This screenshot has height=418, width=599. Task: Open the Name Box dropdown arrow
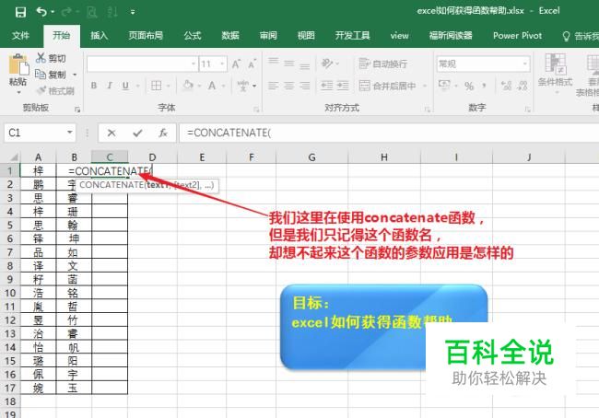70,133
